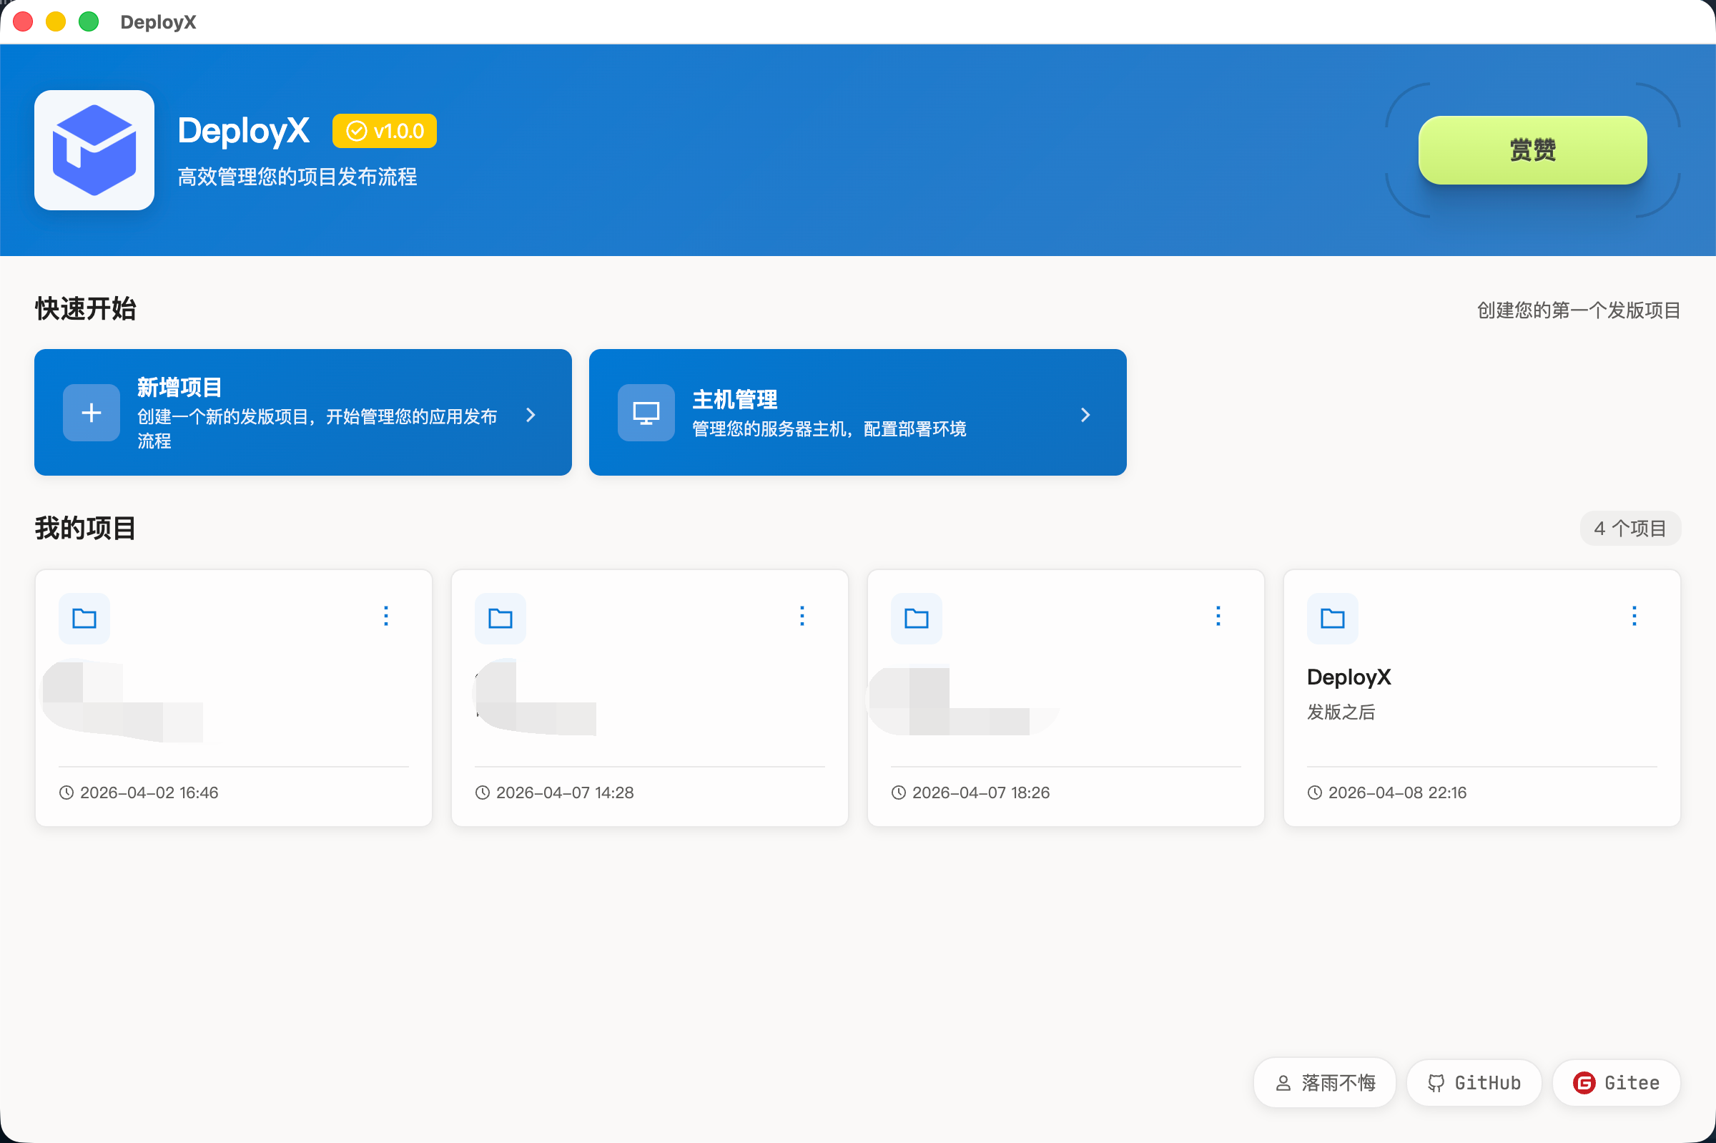The width and height of the screenshot is (1716, 1143).
Task: Click timestamp 2026-04-07 18:26
Action: tap(981, 793)
